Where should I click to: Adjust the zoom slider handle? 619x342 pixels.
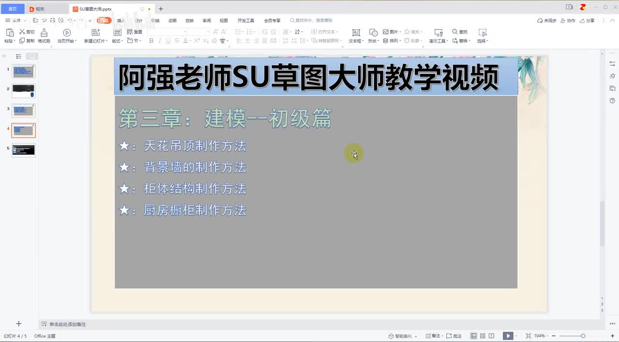point(583,336)
